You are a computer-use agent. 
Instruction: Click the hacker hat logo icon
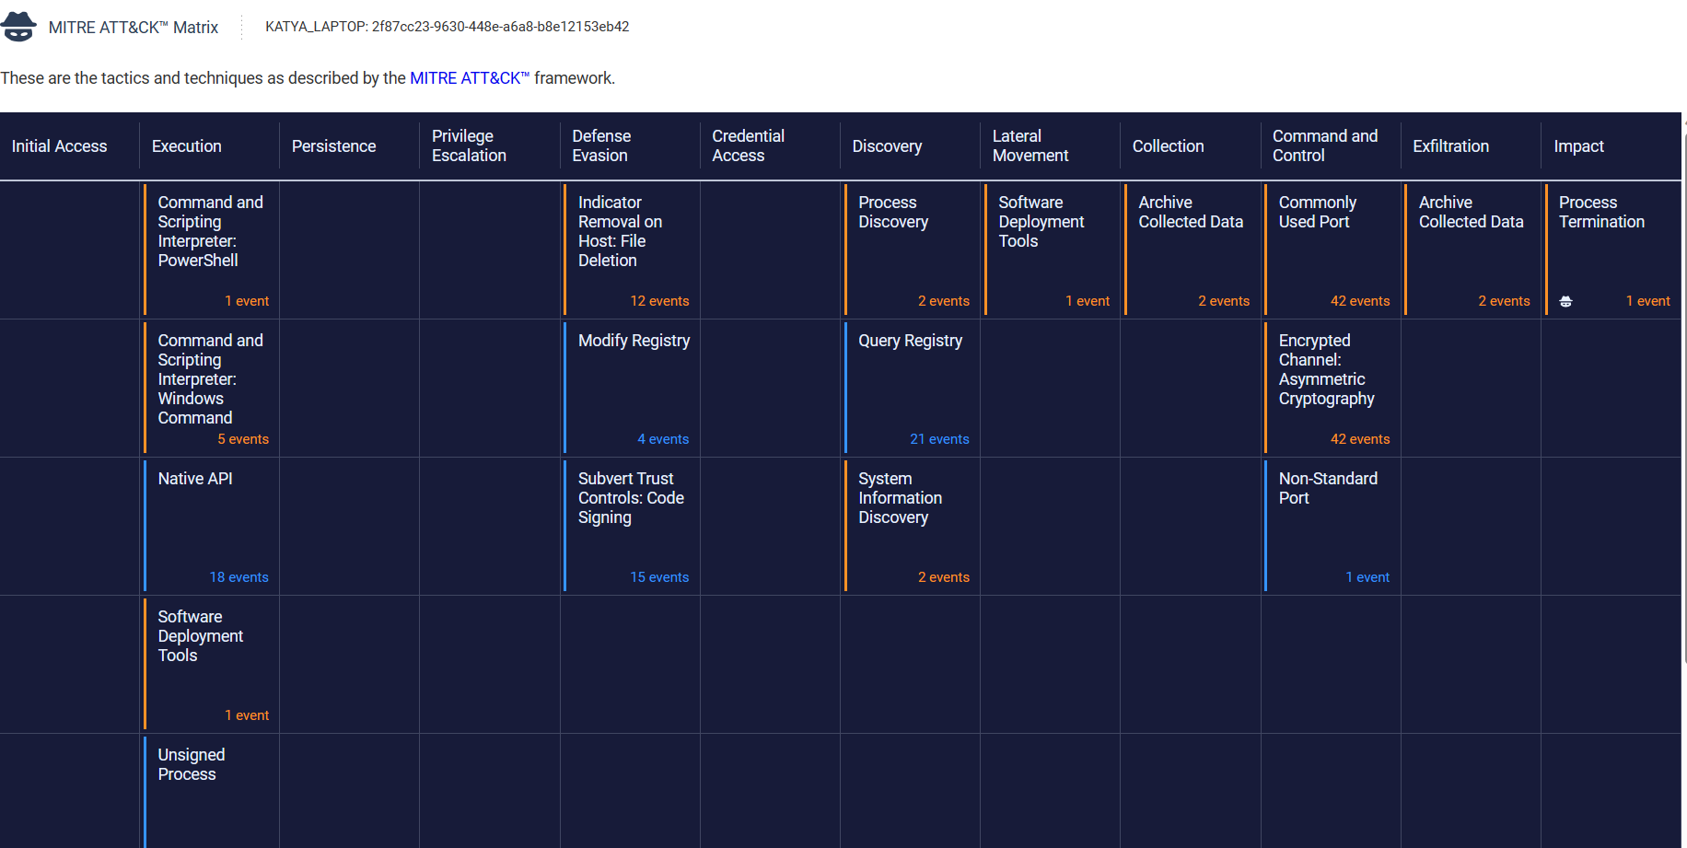pyautogui.click(x=18, y=27)
